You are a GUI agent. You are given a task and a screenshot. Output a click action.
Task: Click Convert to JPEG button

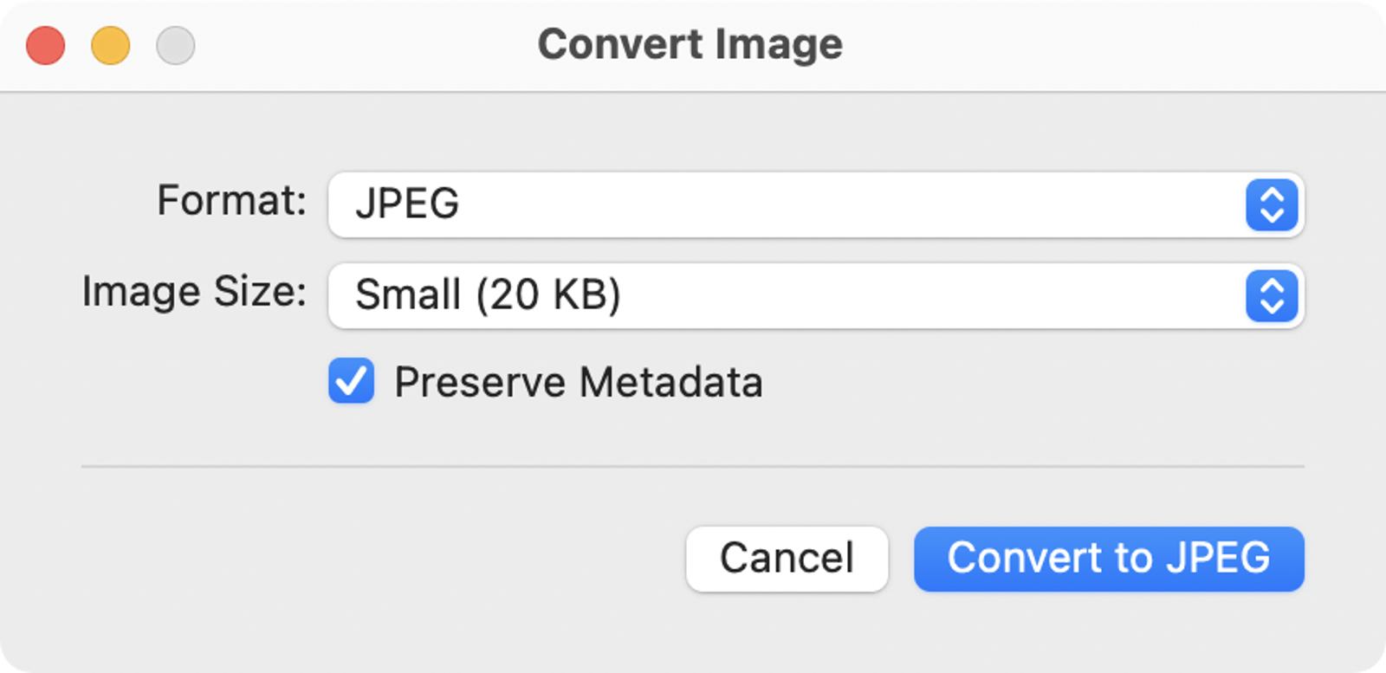coord(1108,559)
